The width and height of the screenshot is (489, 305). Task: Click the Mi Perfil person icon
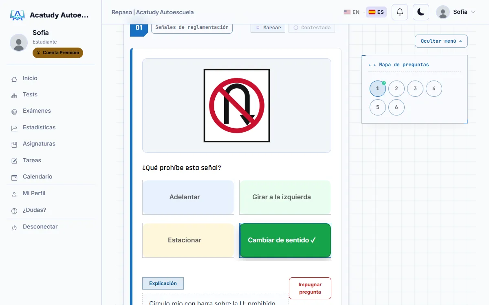pos(14,194)
